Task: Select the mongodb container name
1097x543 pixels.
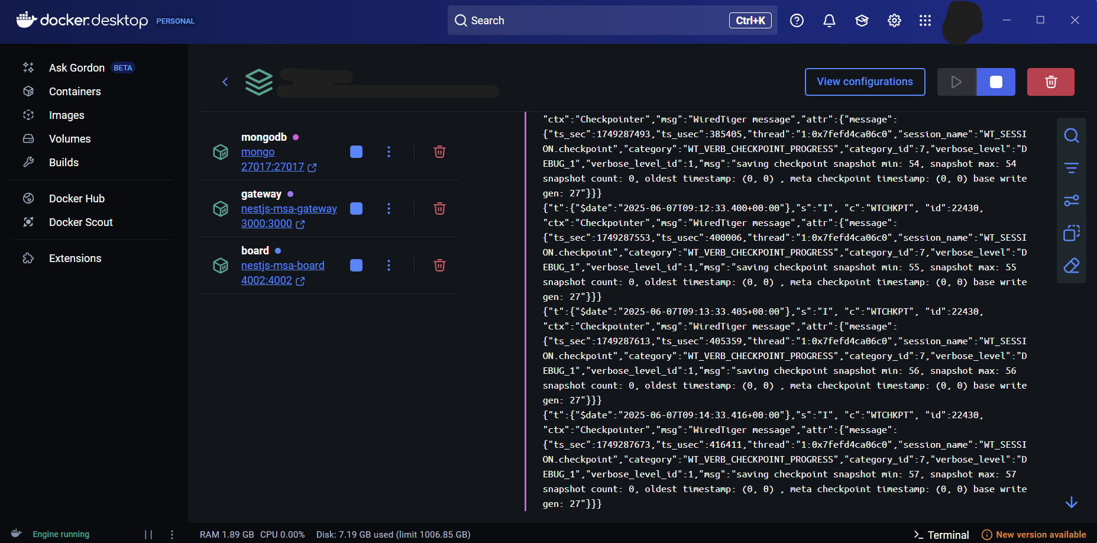Action: coord(264,137)
